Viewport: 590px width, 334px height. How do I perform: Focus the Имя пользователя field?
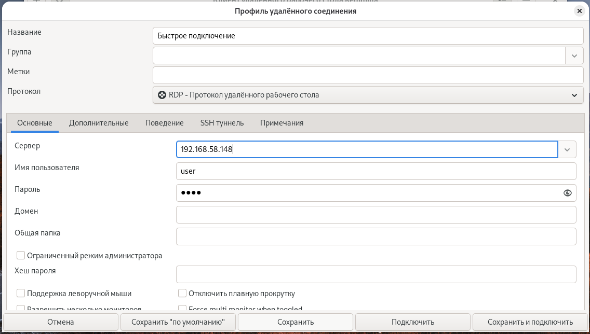pos(376,171)
